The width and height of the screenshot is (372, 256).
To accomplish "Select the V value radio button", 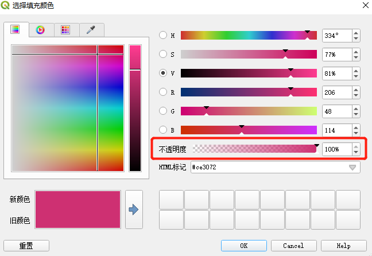I will coord(163,73).
